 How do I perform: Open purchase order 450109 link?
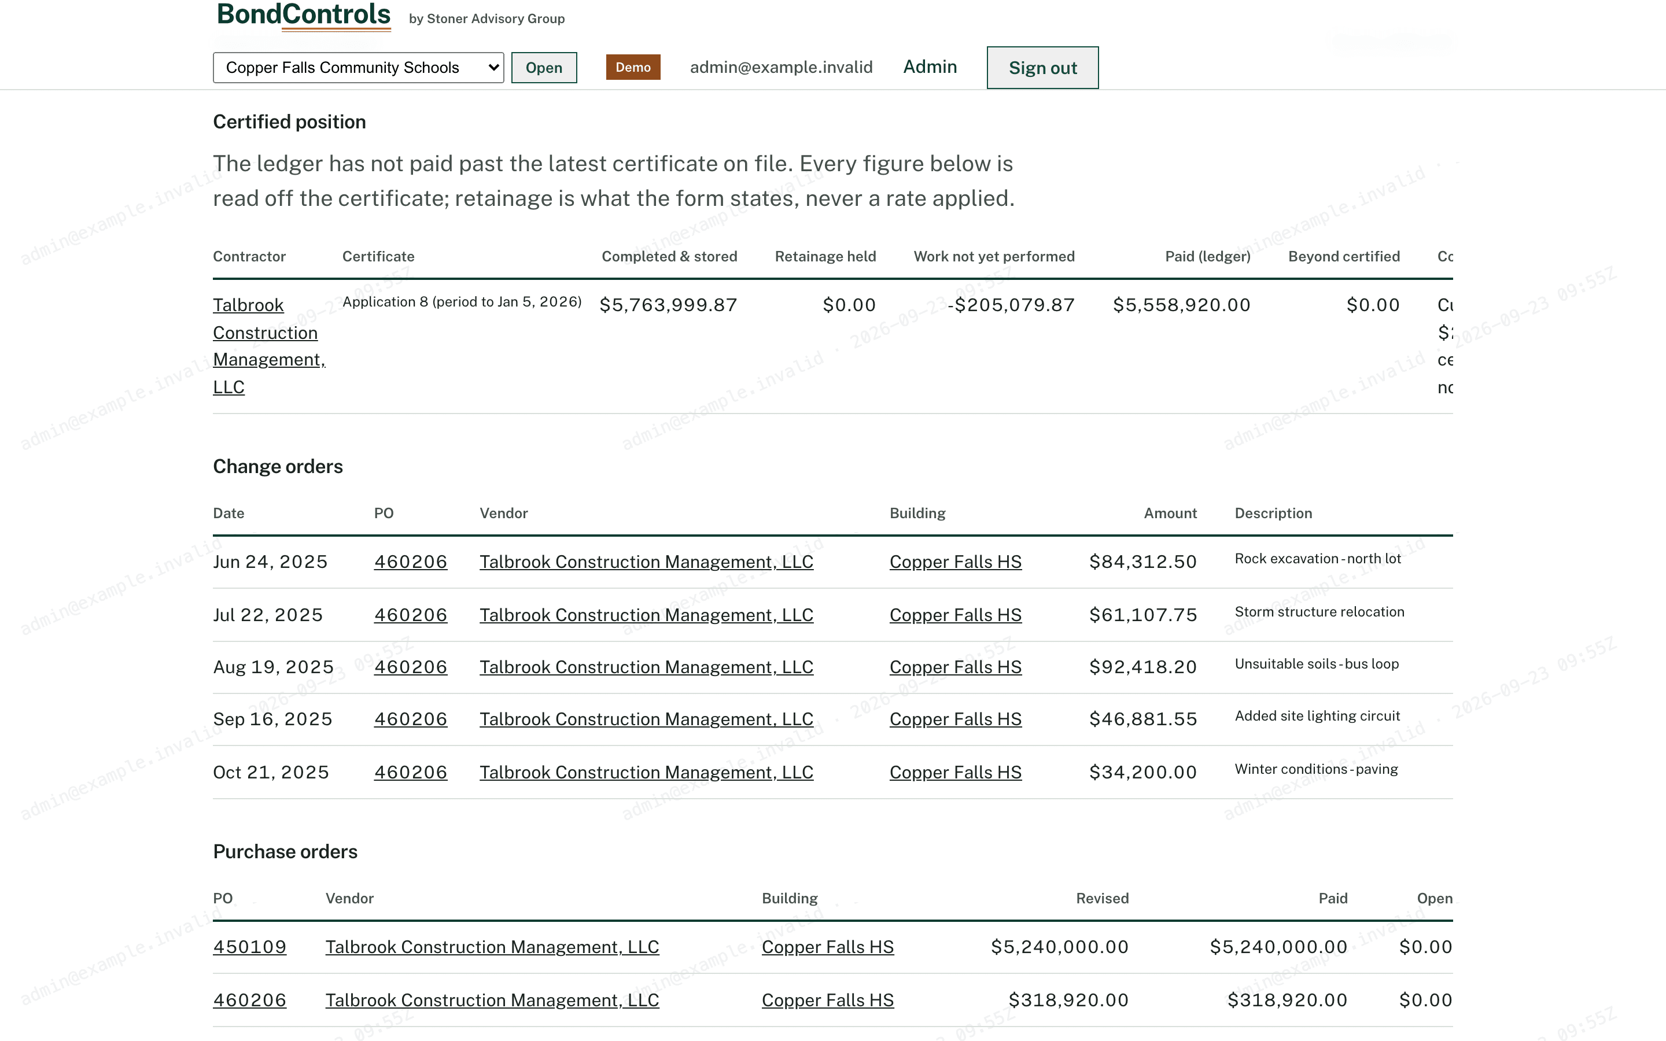[x=249, y=947]
